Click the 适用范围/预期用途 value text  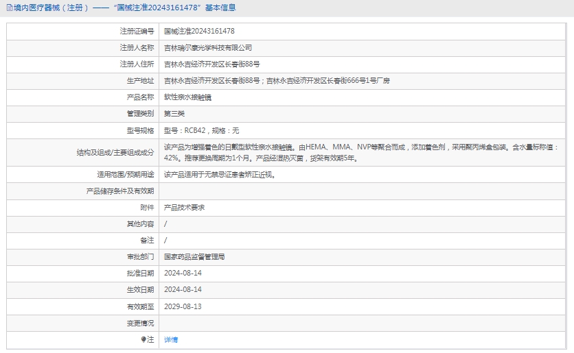219,175
